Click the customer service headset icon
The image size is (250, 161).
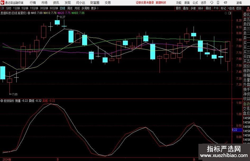[212, 3]
